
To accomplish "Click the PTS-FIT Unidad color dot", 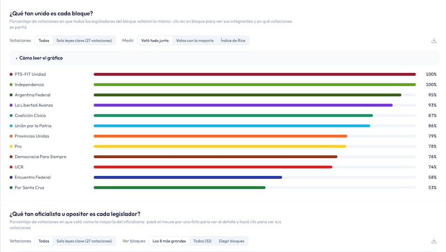I will coord(11,75).
